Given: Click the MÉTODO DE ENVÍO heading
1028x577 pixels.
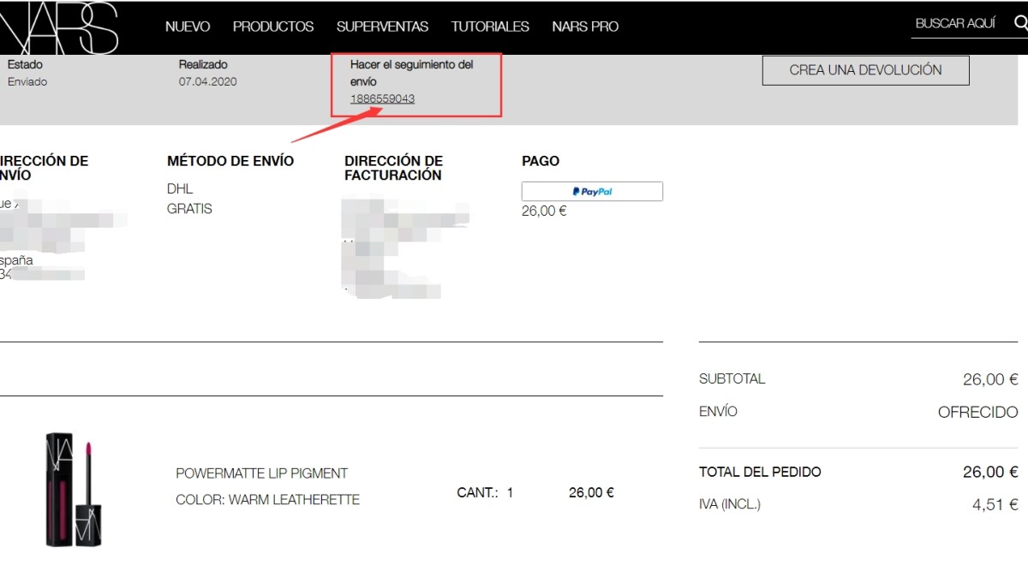Looking at the screenshot, I should tap(230, 161).
